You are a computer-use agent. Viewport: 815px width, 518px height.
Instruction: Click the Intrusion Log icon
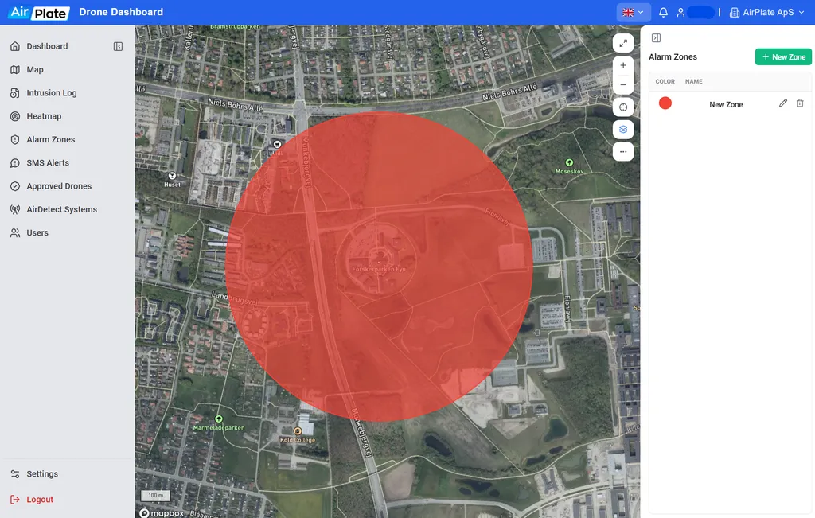pyautogui.click(x=15, y=93)
